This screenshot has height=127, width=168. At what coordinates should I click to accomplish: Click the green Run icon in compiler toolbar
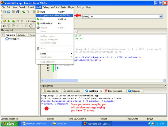(x=9, y=21)
